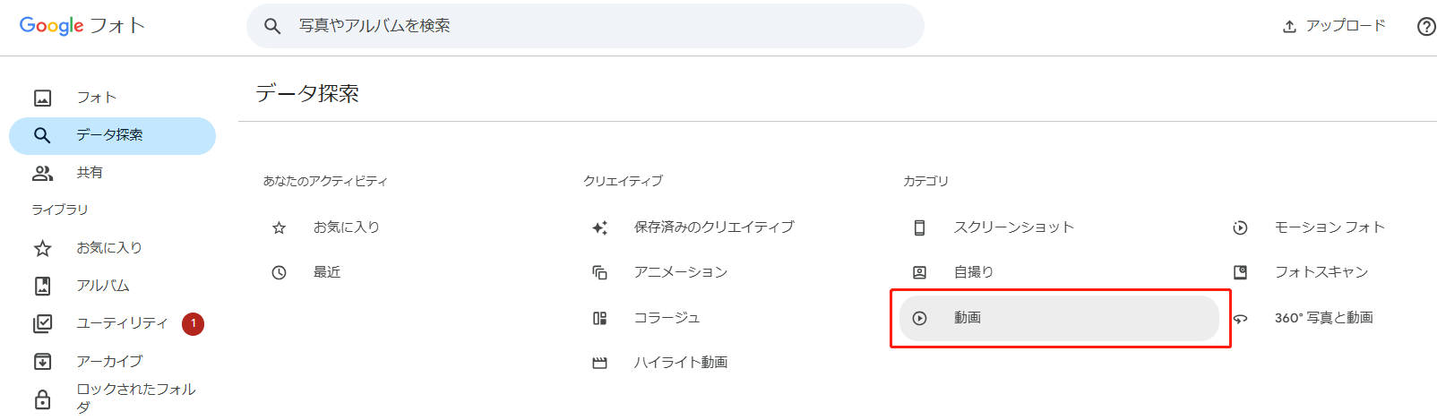
Task: Open the sidebar お気に入り star item
Action: 108,248
